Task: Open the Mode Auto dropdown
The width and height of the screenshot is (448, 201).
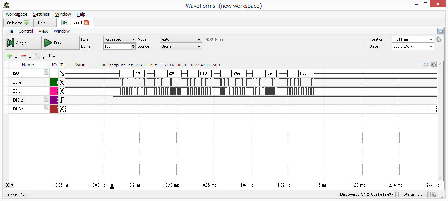Action: [x=181, y=39]
